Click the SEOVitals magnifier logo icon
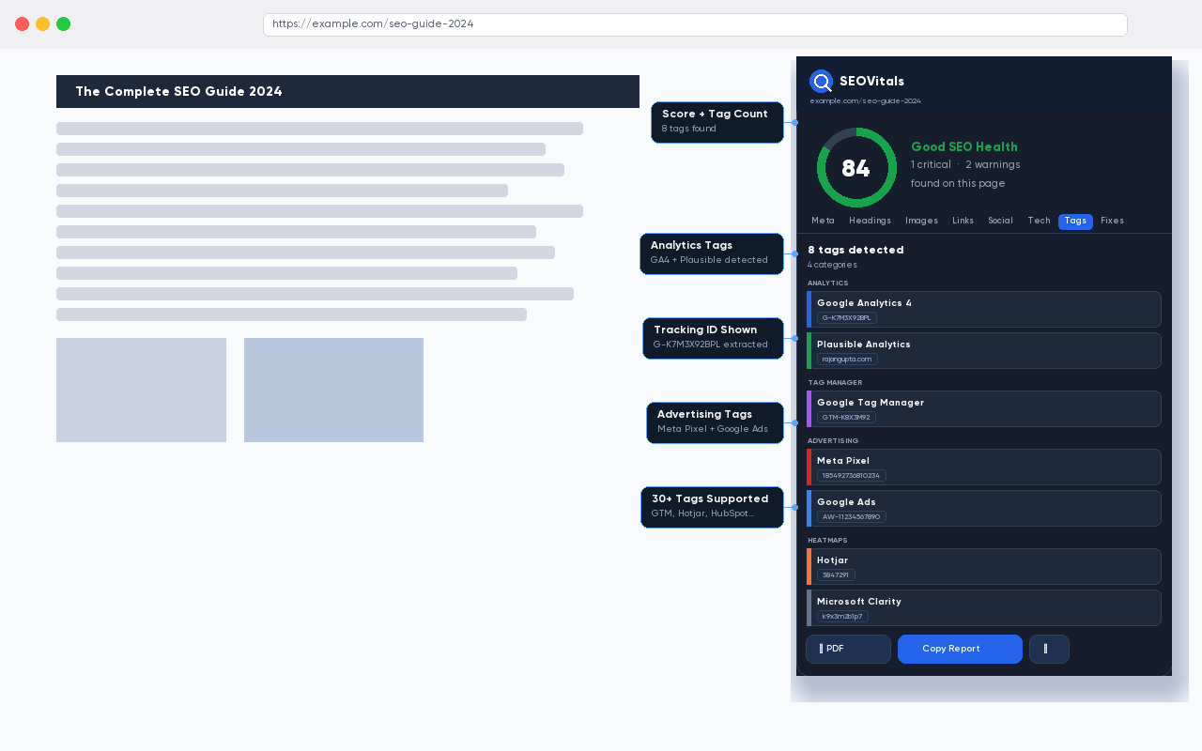 tap(822, 82)
